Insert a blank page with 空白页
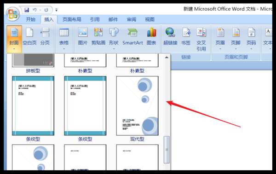The image size is (276, 174). [29, 36]
